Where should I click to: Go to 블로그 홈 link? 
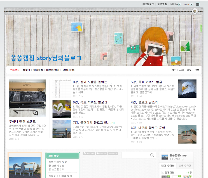coord(162,4)
